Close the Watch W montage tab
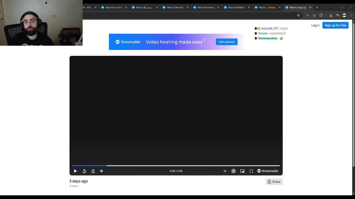The height and width of the screenshot is (199, 355). [218, 7]
